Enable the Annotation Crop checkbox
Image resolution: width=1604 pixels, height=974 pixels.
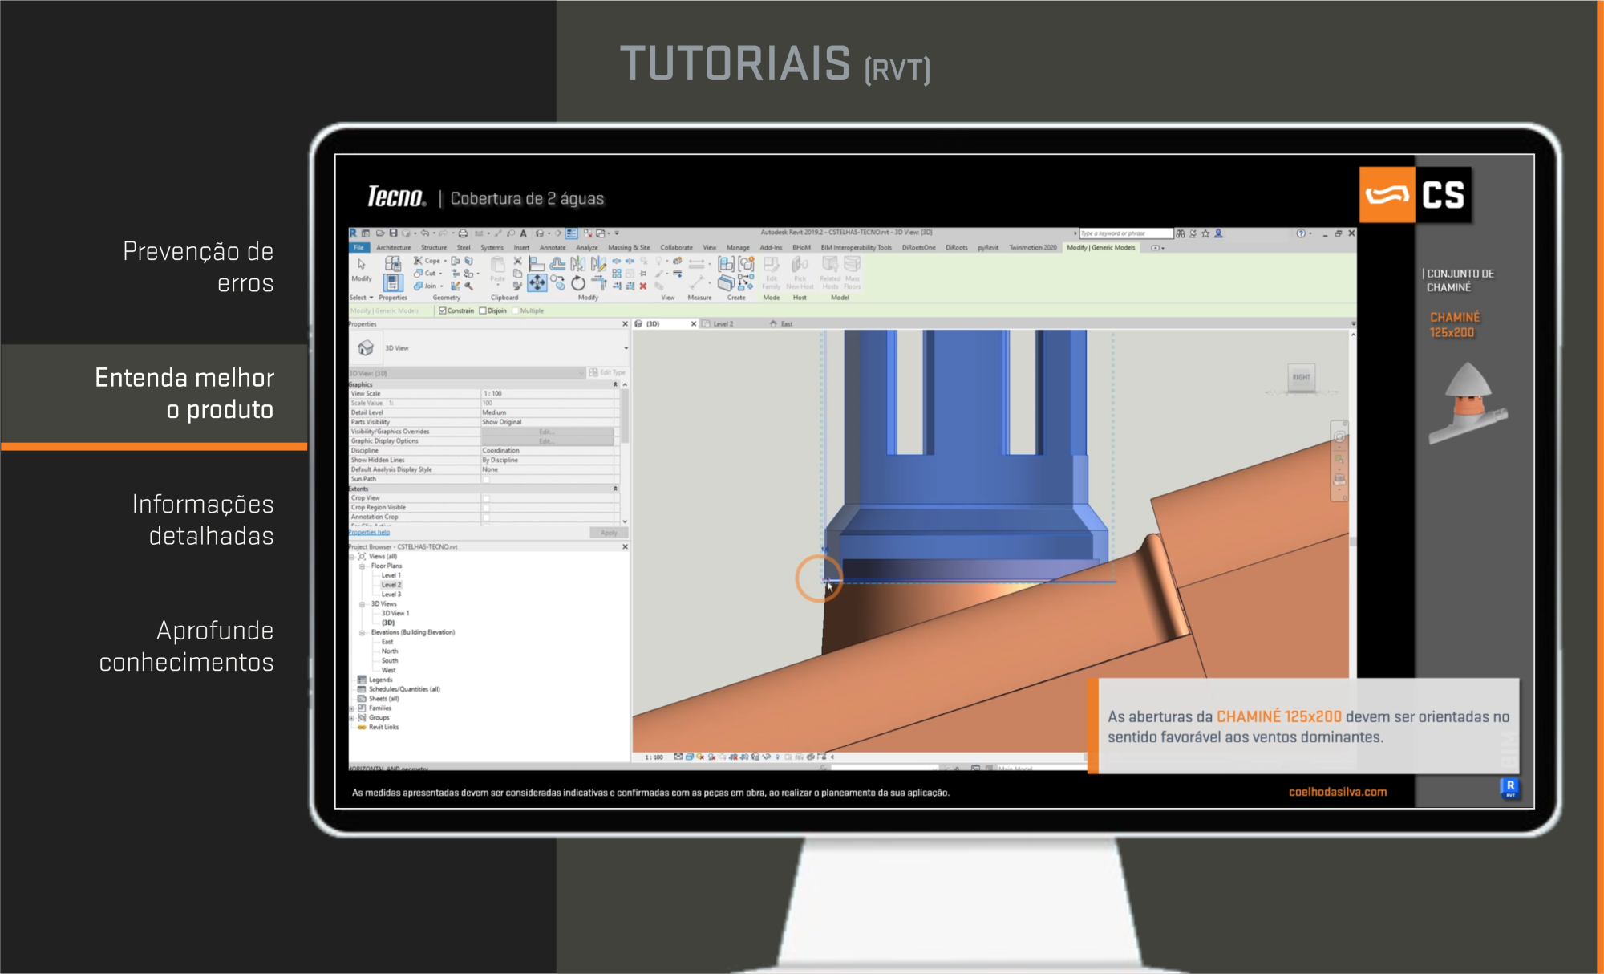point(486,517)
